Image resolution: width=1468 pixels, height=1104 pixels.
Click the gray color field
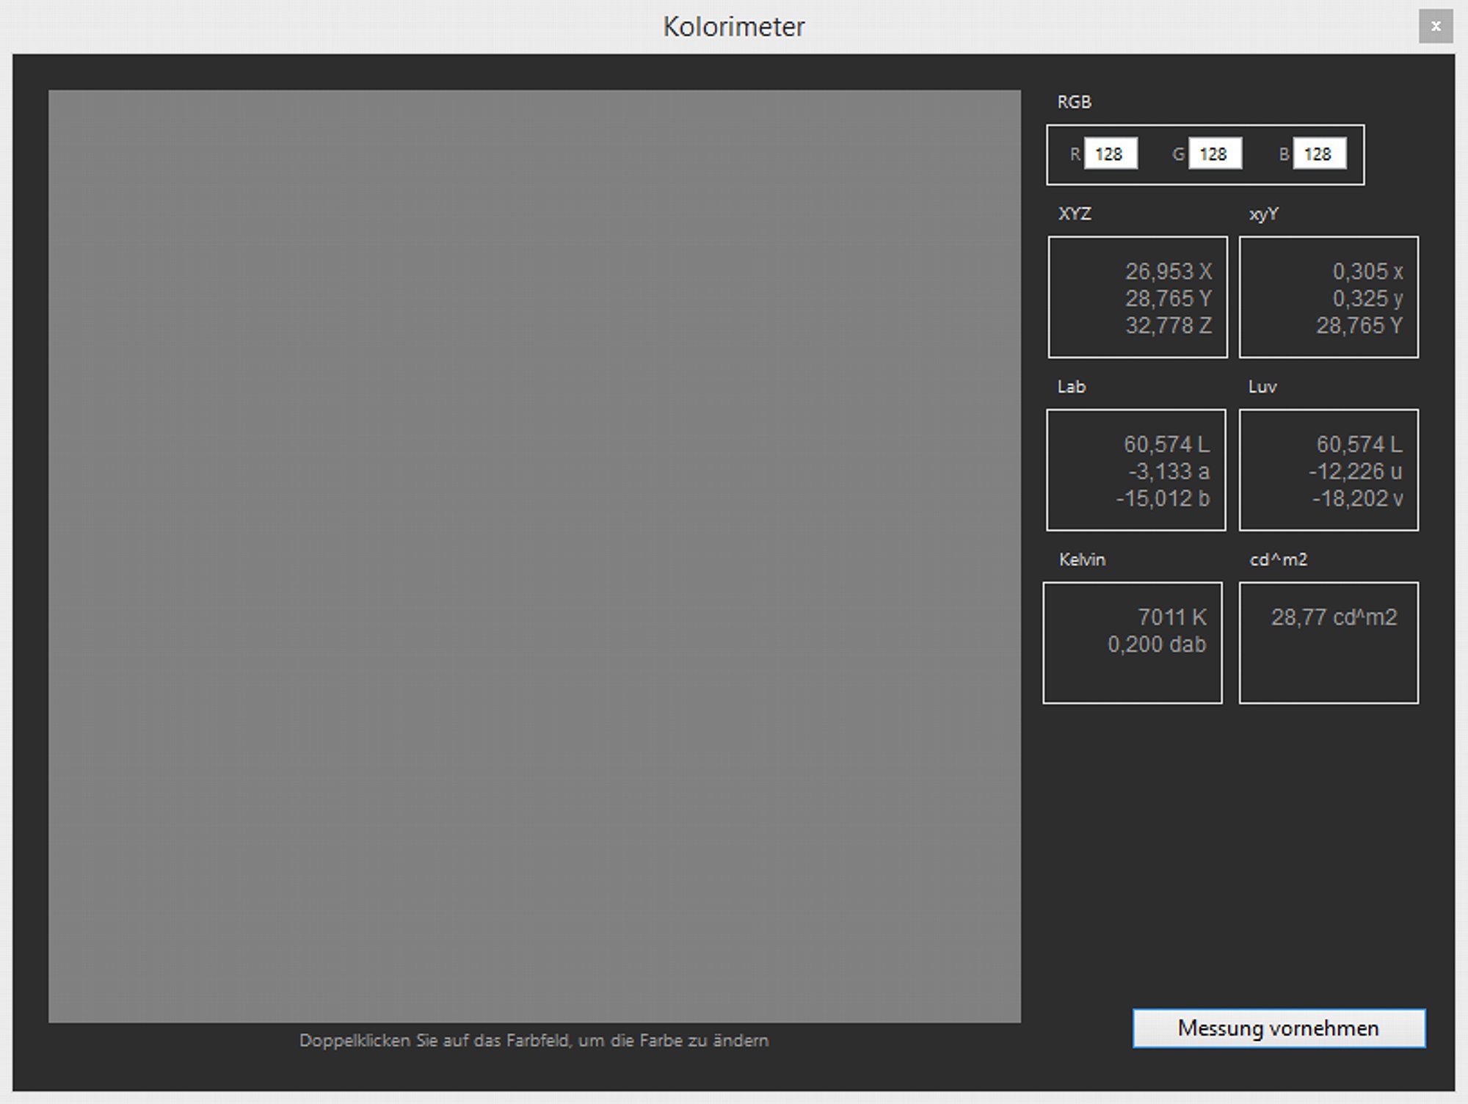click(x=534, y=556)
